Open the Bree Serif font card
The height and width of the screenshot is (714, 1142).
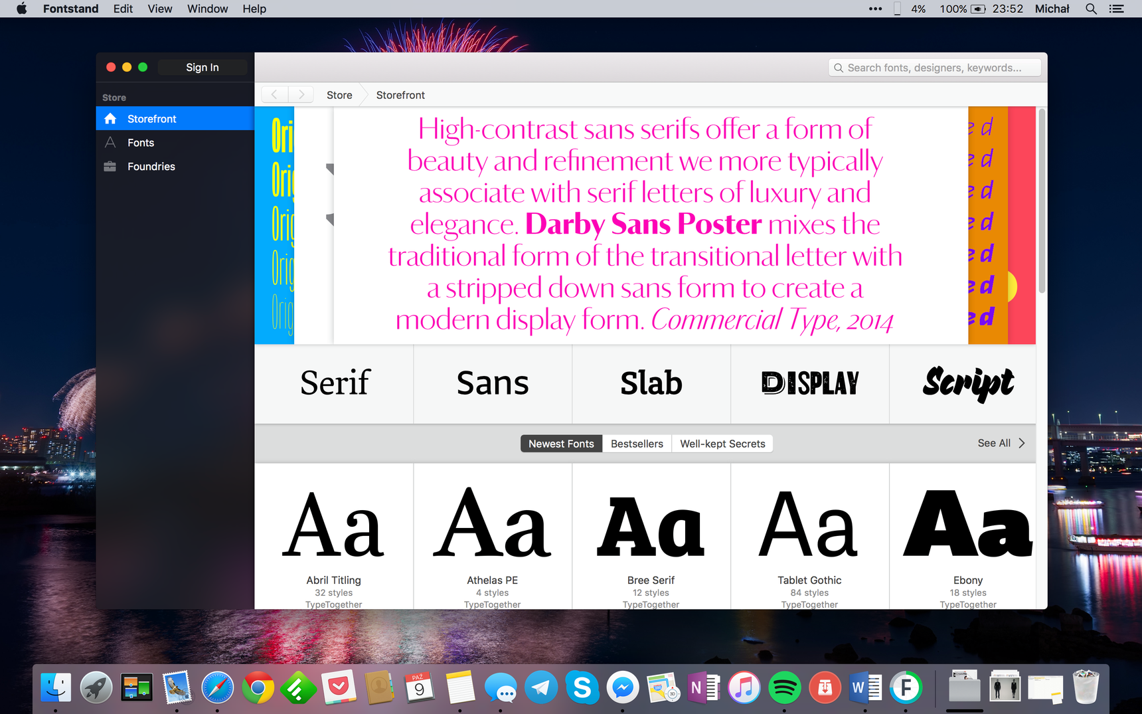coord(651,537)
